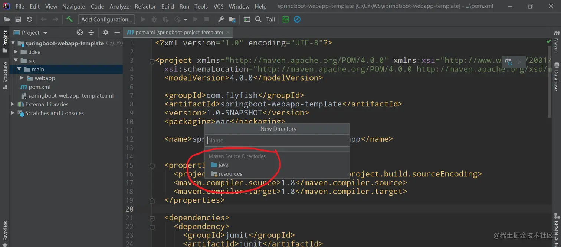Viewport: 561px width, 247px height.
Task: Click the Profiler run icon
Action: click(178, 19)
